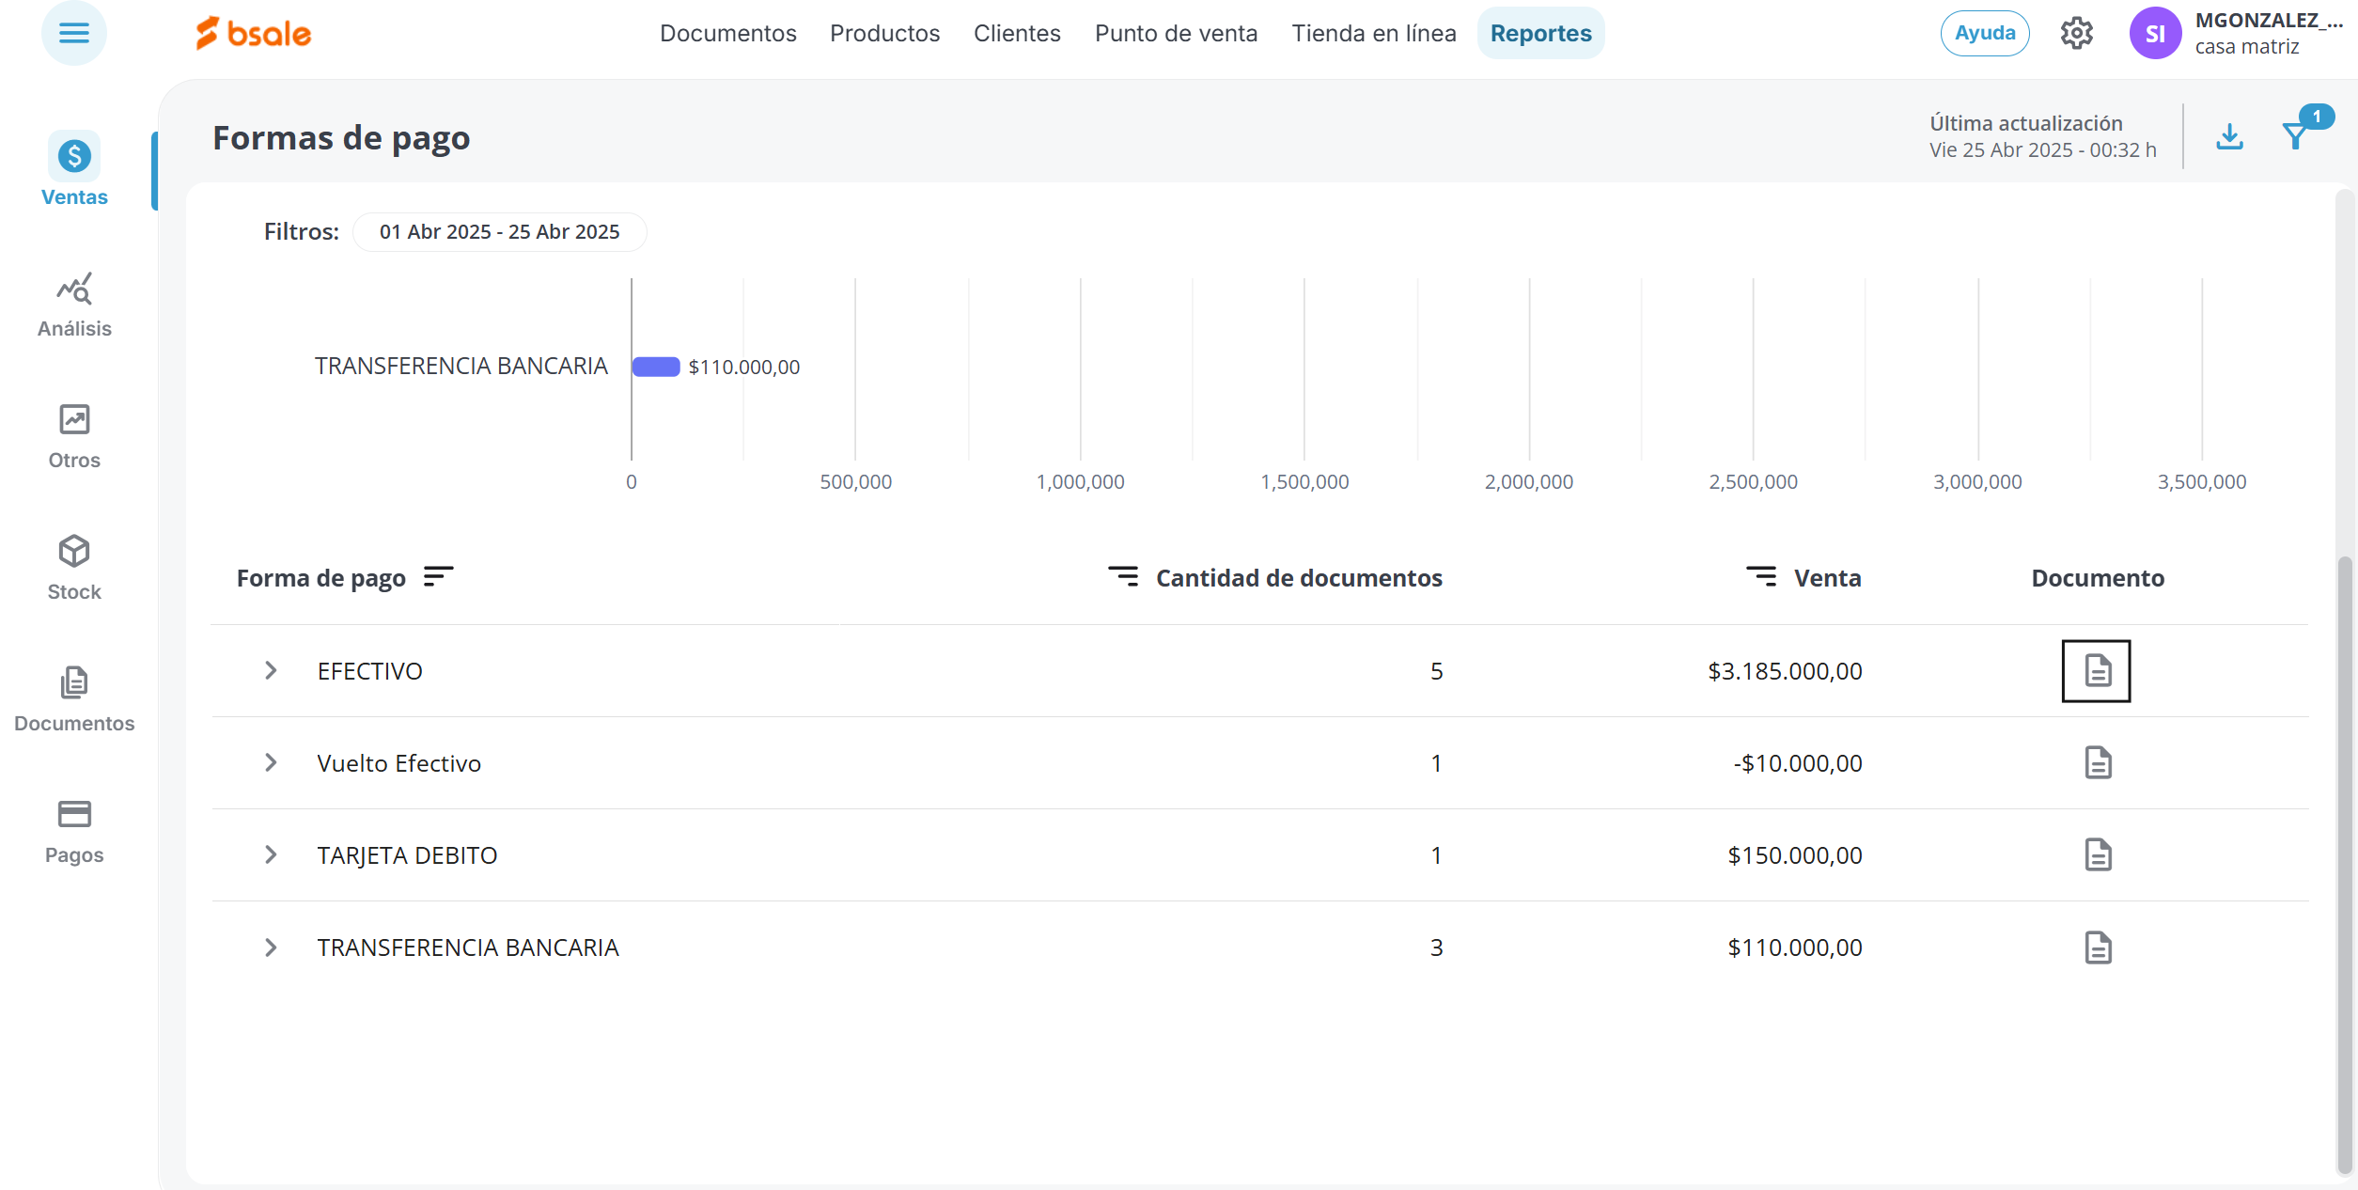Viewport: 2358px width, 1190px height.
Task: View document icon for EFECTIVO row
Action: [x=2097, y=671]
